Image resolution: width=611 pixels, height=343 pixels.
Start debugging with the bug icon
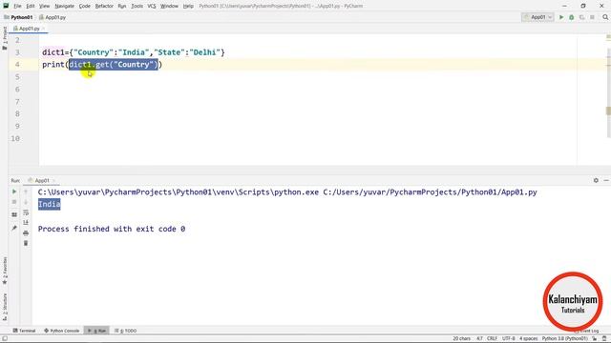click(572, 17)
